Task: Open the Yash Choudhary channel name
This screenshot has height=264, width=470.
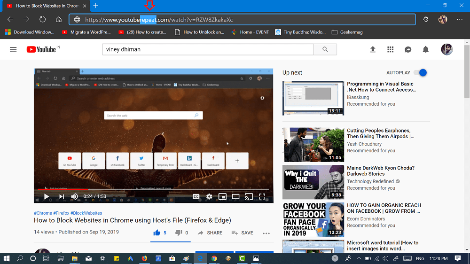Action: [364, 144]
